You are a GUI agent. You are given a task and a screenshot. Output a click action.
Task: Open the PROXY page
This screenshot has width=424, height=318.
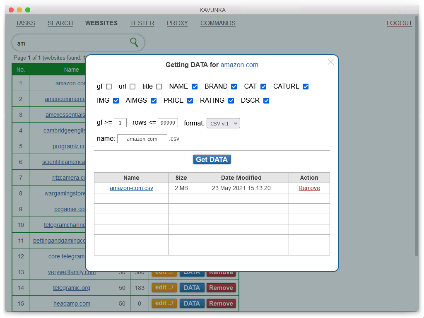[177, 23]
